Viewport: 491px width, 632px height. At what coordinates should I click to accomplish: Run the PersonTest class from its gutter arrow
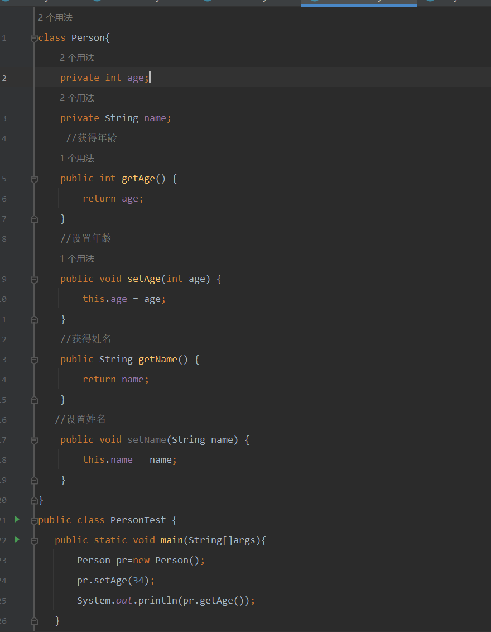pos(17,519)
